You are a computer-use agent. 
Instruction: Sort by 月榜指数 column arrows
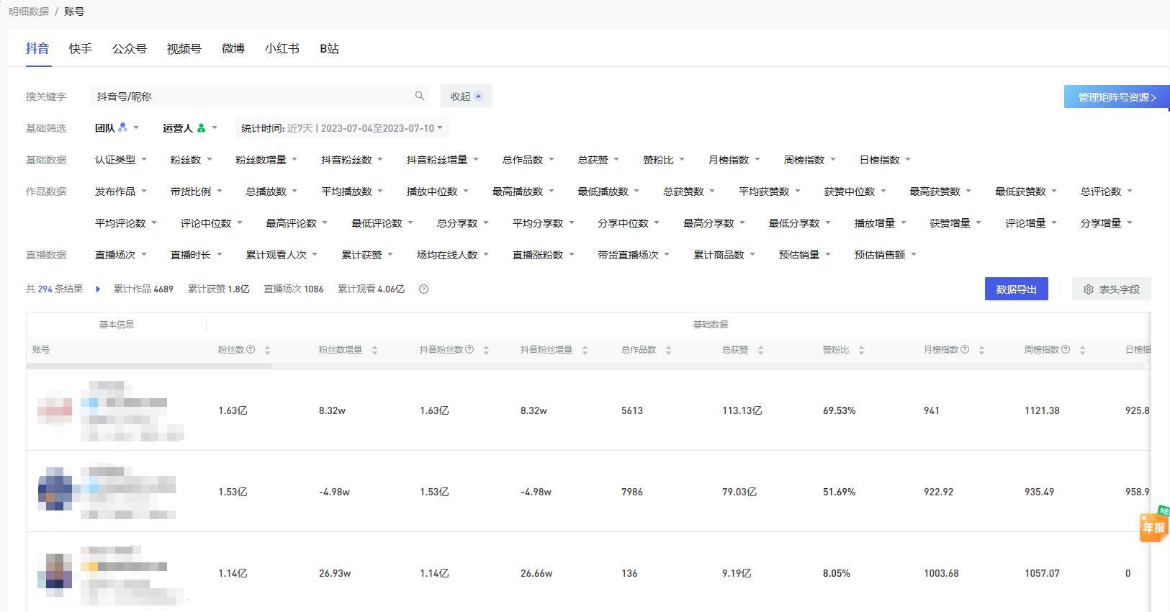click(981, 350)
